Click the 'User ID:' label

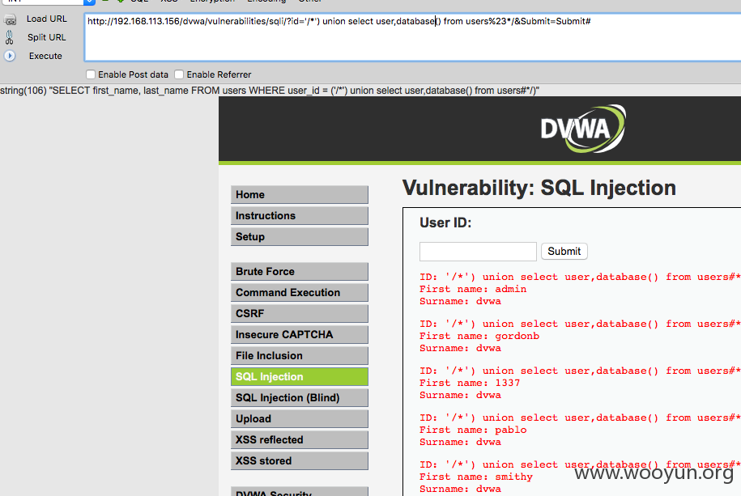[445, 223]
